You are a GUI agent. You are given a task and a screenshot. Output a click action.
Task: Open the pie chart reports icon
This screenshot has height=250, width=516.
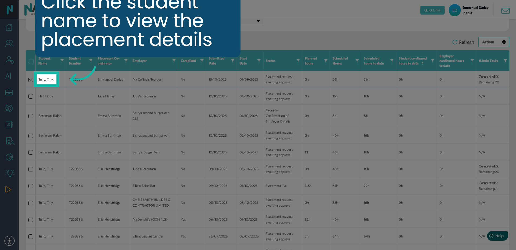(x=10, y=157)
